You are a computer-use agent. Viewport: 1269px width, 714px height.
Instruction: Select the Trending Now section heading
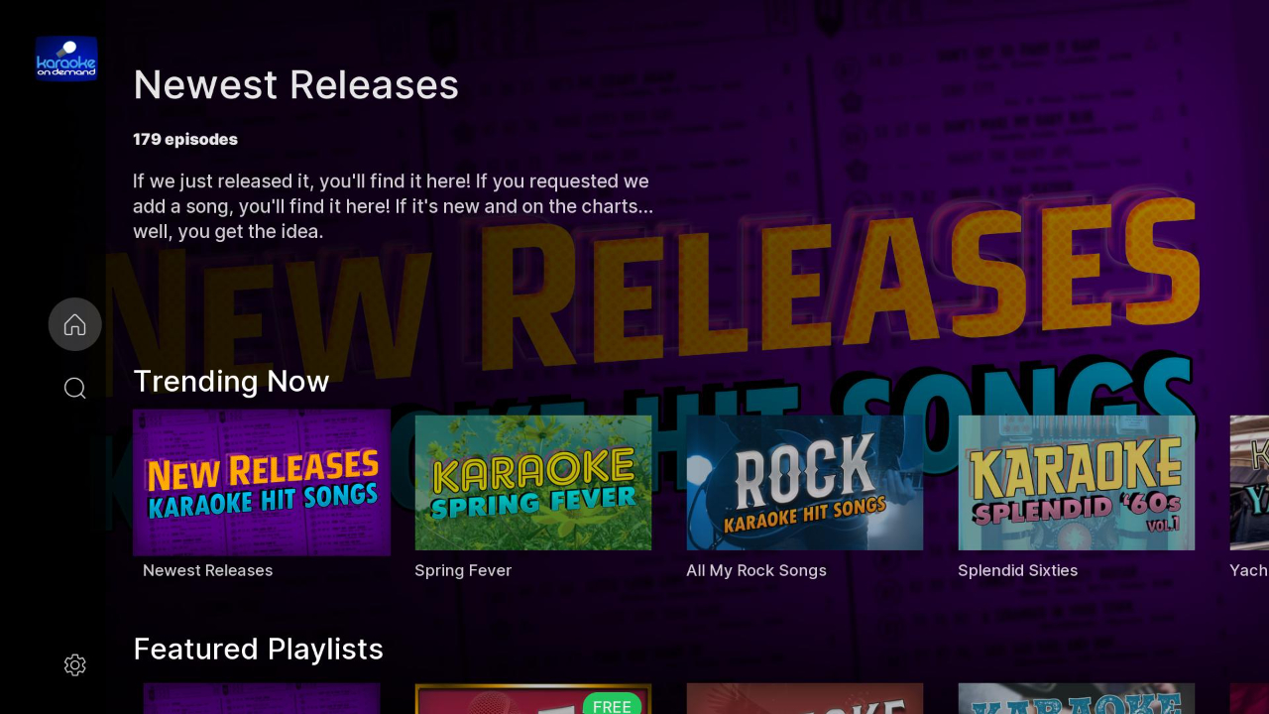231,381
